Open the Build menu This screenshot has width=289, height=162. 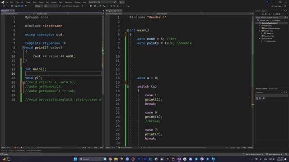point(35,2)
